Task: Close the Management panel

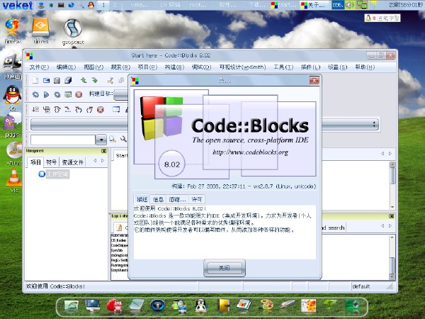Action: tap(104, 151)
